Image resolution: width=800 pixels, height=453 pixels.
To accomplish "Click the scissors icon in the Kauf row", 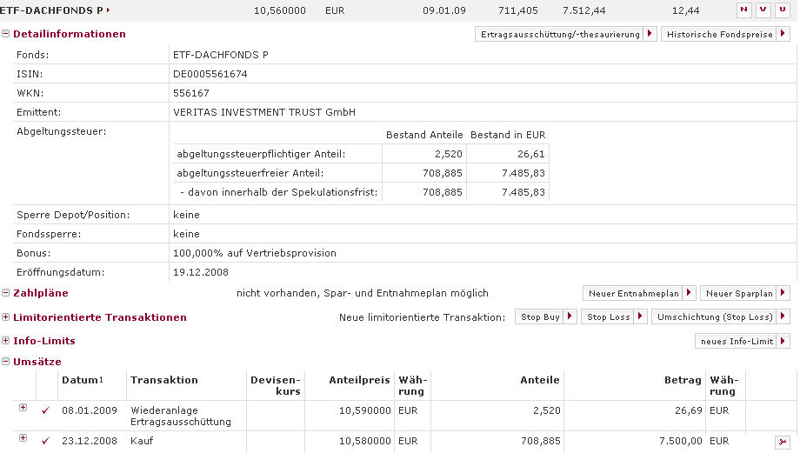I will tap(781, 443).
